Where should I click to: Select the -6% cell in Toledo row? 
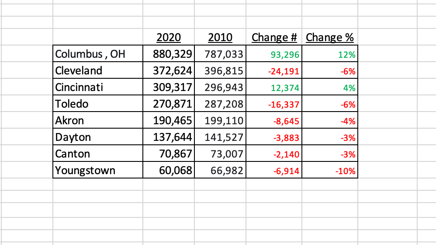330,104
